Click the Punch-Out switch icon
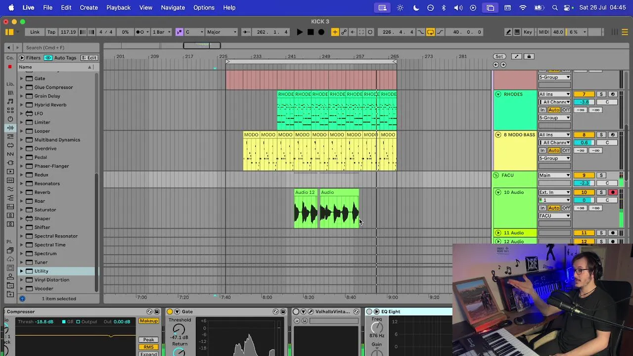This screenshot has width=633, height=356. 440,32
